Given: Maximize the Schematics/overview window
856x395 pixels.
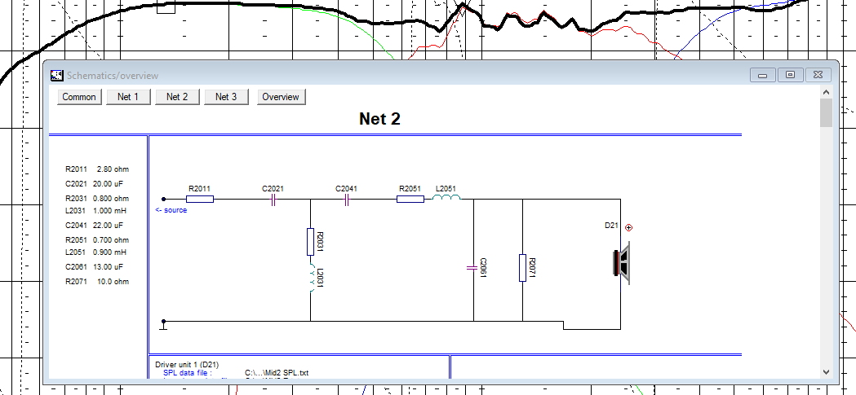Looking at the screenshot, I should coord(790,75).
